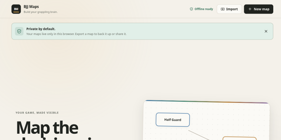Create a map with New map
The image size is (281, 140).
click(259, 9)
